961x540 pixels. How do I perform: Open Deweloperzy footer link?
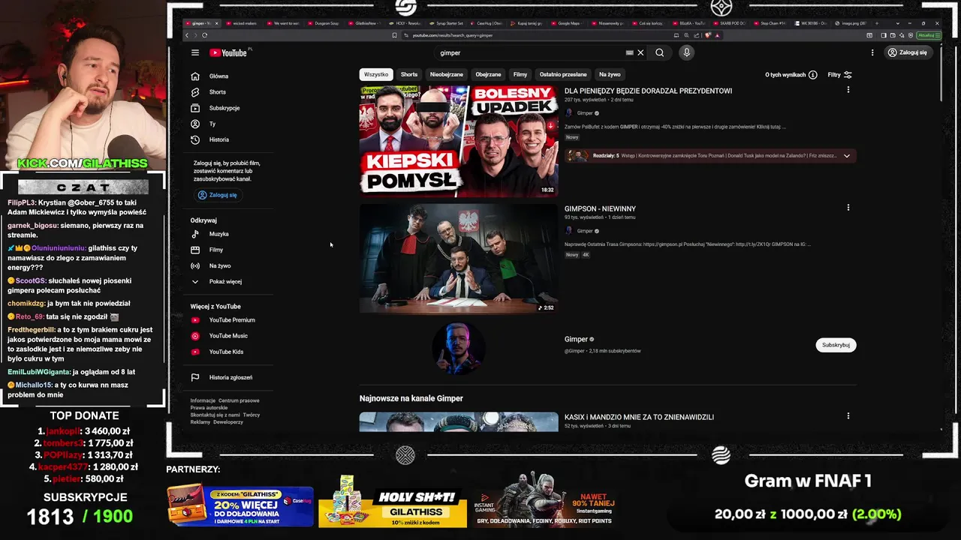pyautogui.click(x=228, y=422)
